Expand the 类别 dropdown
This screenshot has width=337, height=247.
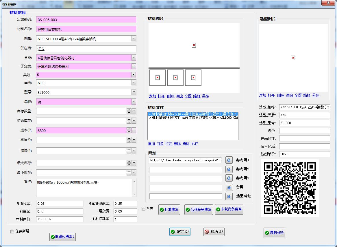[x=134, y=74]
